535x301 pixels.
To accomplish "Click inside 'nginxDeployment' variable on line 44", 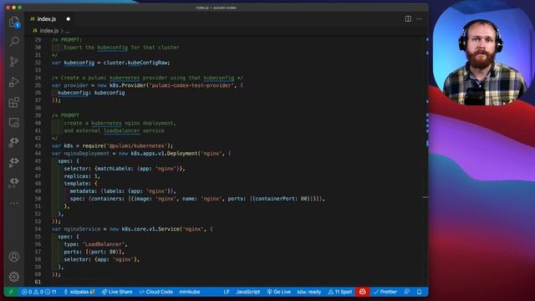I will coord(87,153).
